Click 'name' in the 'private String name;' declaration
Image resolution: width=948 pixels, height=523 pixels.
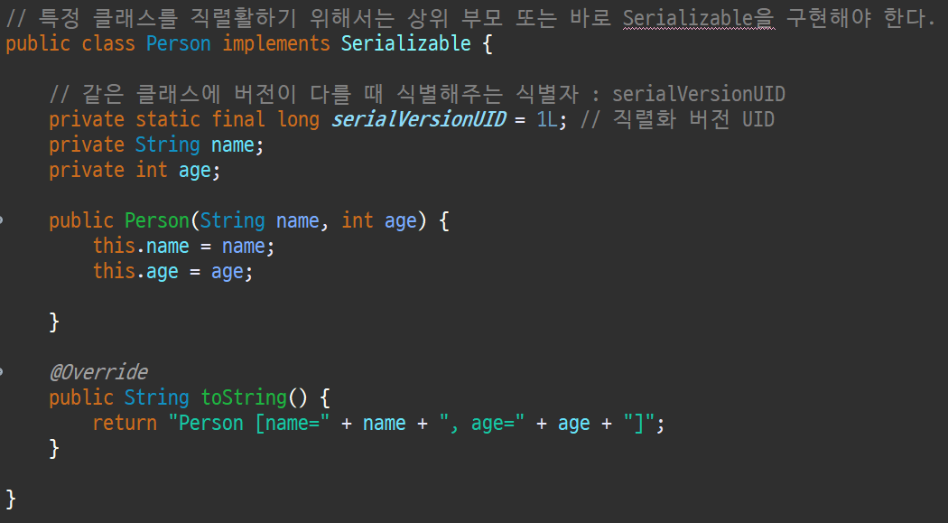pyautogui.click(x=233, y=145)
